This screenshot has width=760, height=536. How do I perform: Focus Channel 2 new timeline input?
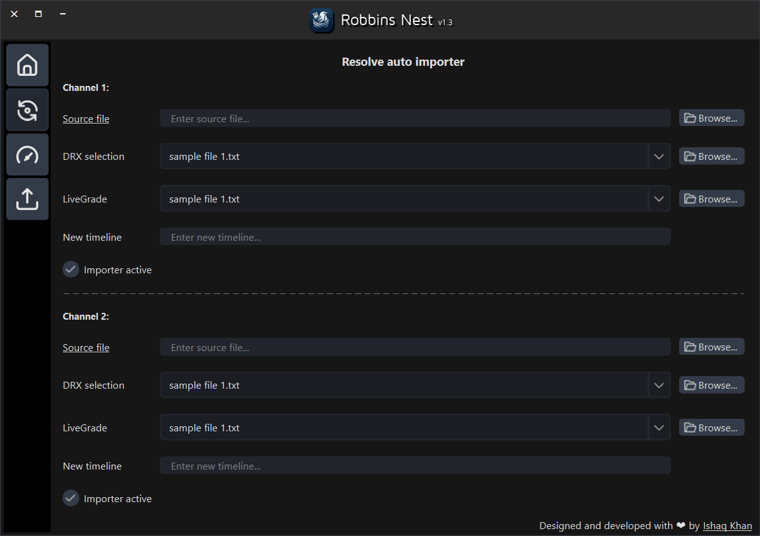click(415, 466)
